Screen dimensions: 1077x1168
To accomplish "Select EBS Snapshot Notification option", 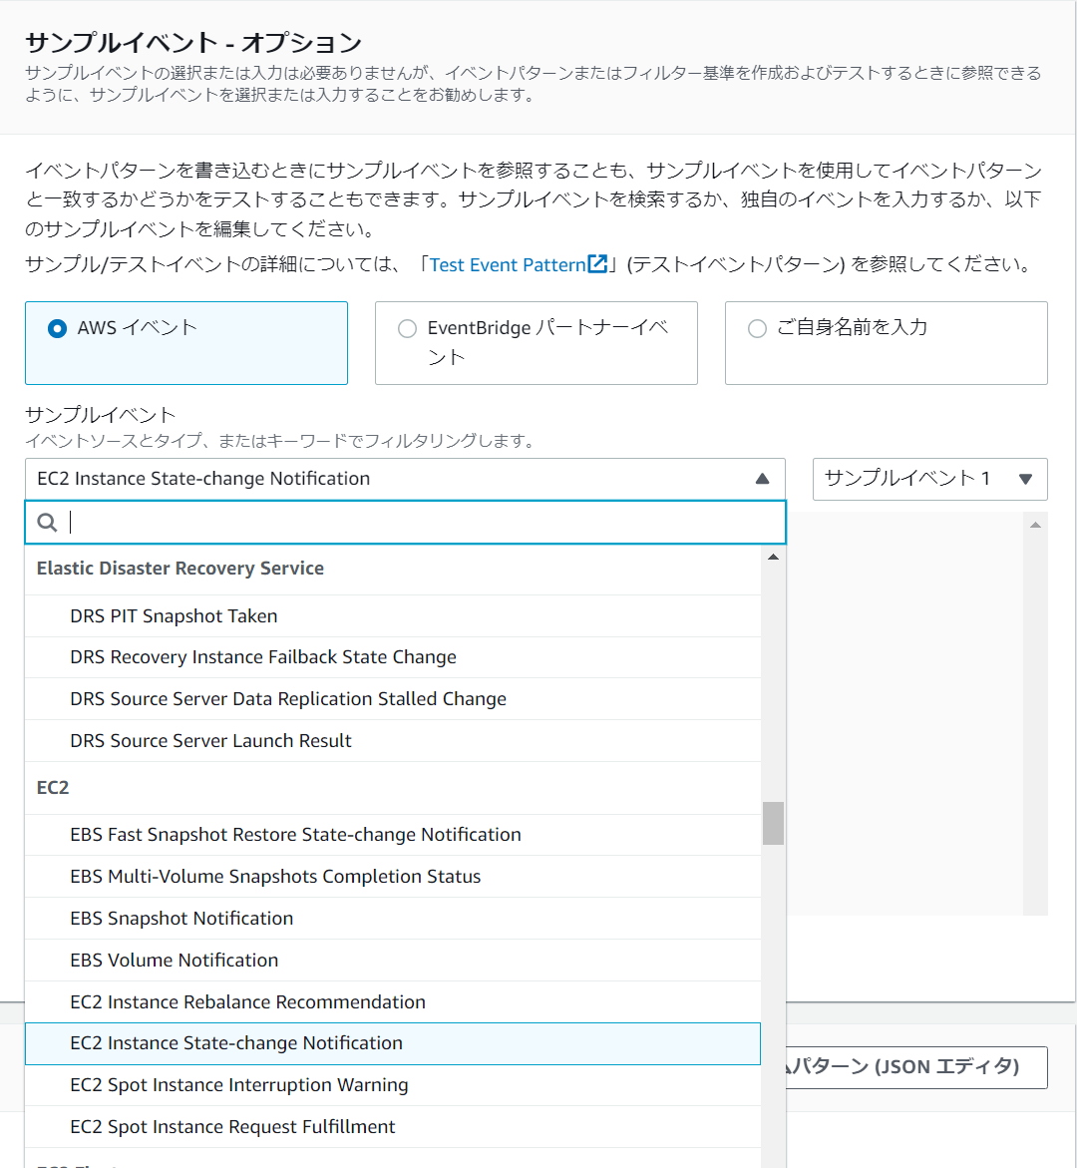I will pyautogui.click(x=393, y=918).
